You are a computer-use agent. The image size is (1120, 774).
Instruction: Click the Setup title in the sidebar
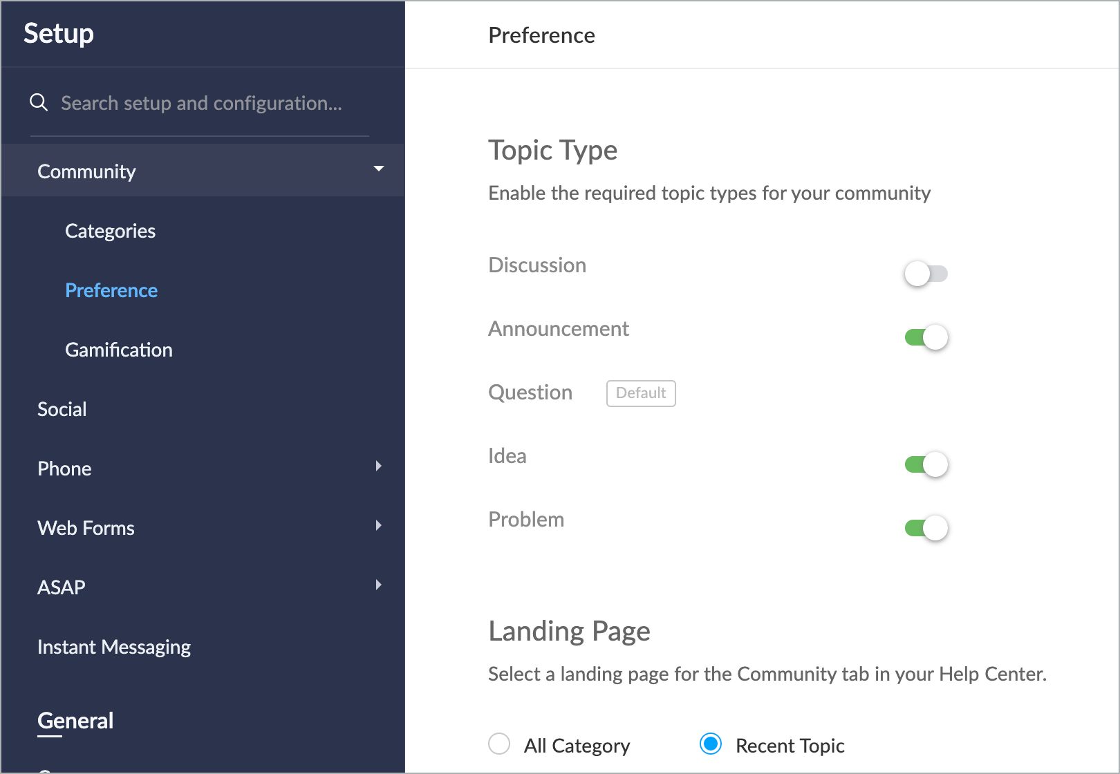pyautogui.click(x=59, y=34)
